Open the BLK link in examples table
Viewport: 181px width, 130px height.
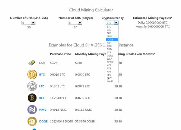[42, 98]
